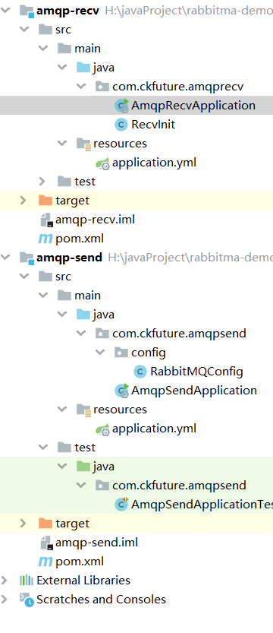Click the AmqpRecvApplication runnable class icon
273x633 pixels.
click(121, 106)
